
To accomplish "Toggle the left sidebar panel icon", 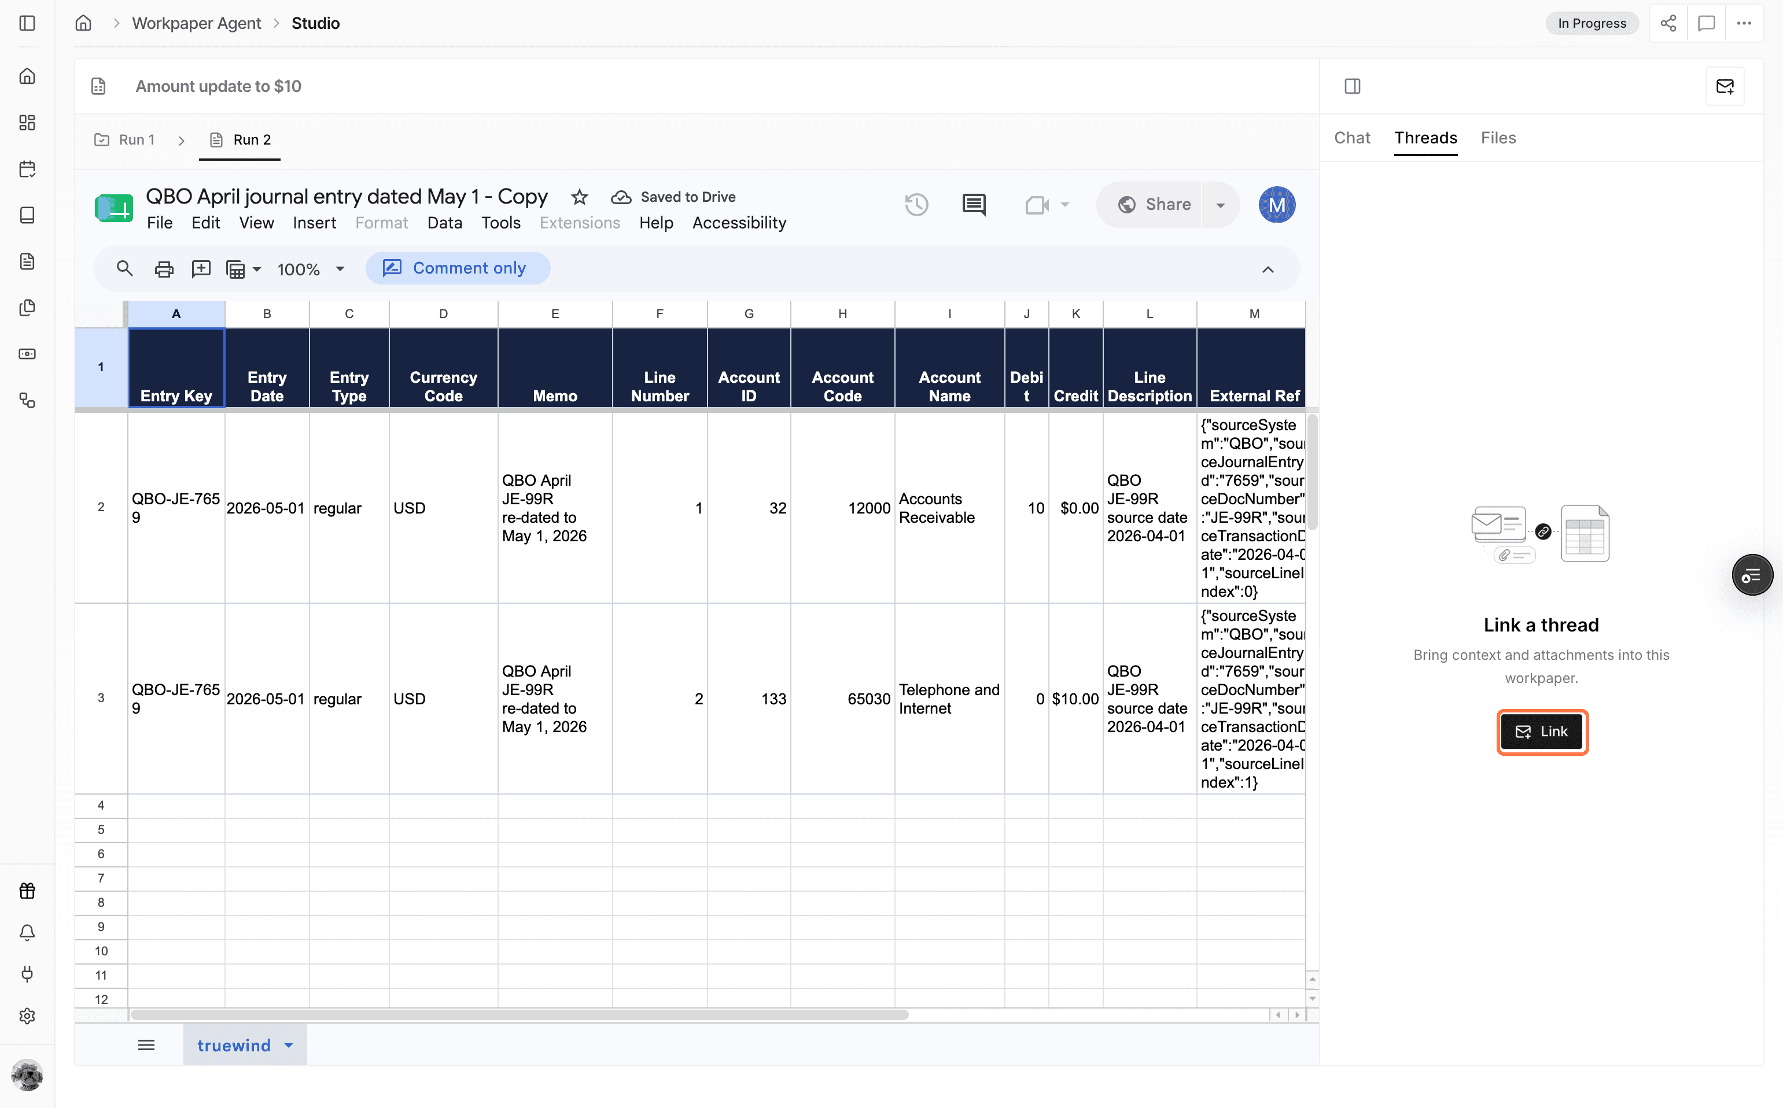I will (27, 24).
